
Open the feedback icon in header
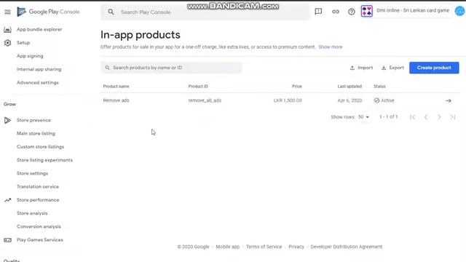click(318, 12)
